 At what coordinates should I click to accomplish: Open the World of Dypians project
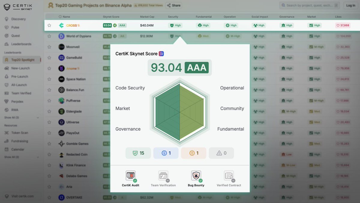[79, 36]
